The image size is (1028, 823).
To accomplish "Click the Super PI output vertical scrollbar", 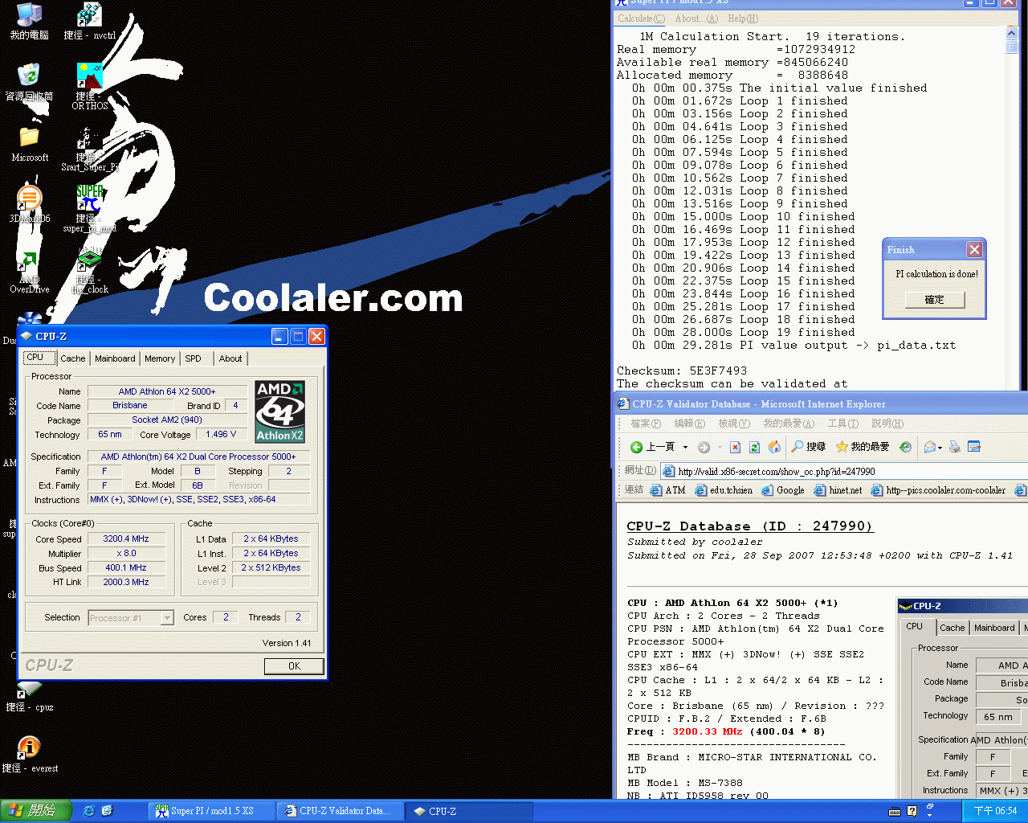I will (x=1011, y=209).
